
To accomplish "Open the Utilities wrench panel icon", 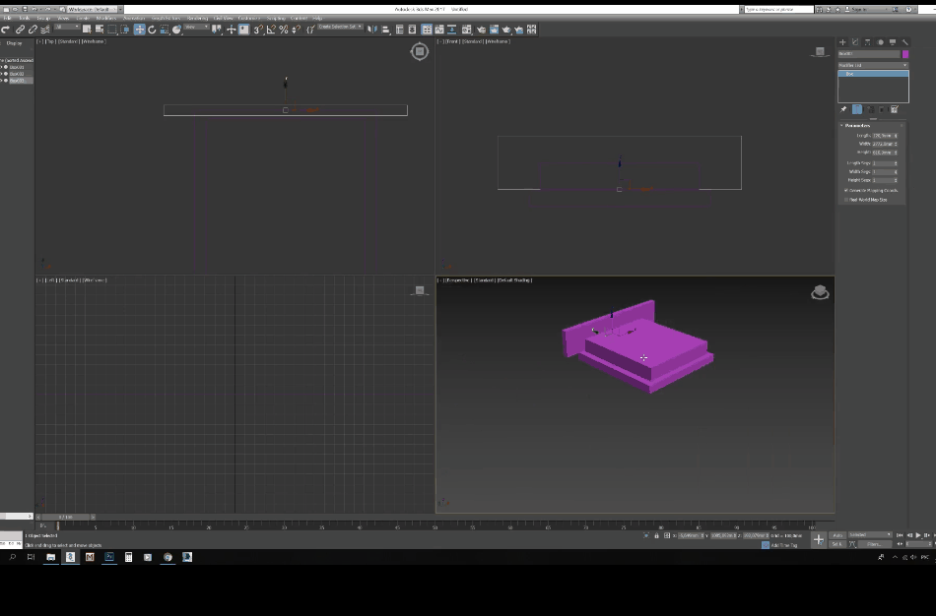I will (904, 42).
